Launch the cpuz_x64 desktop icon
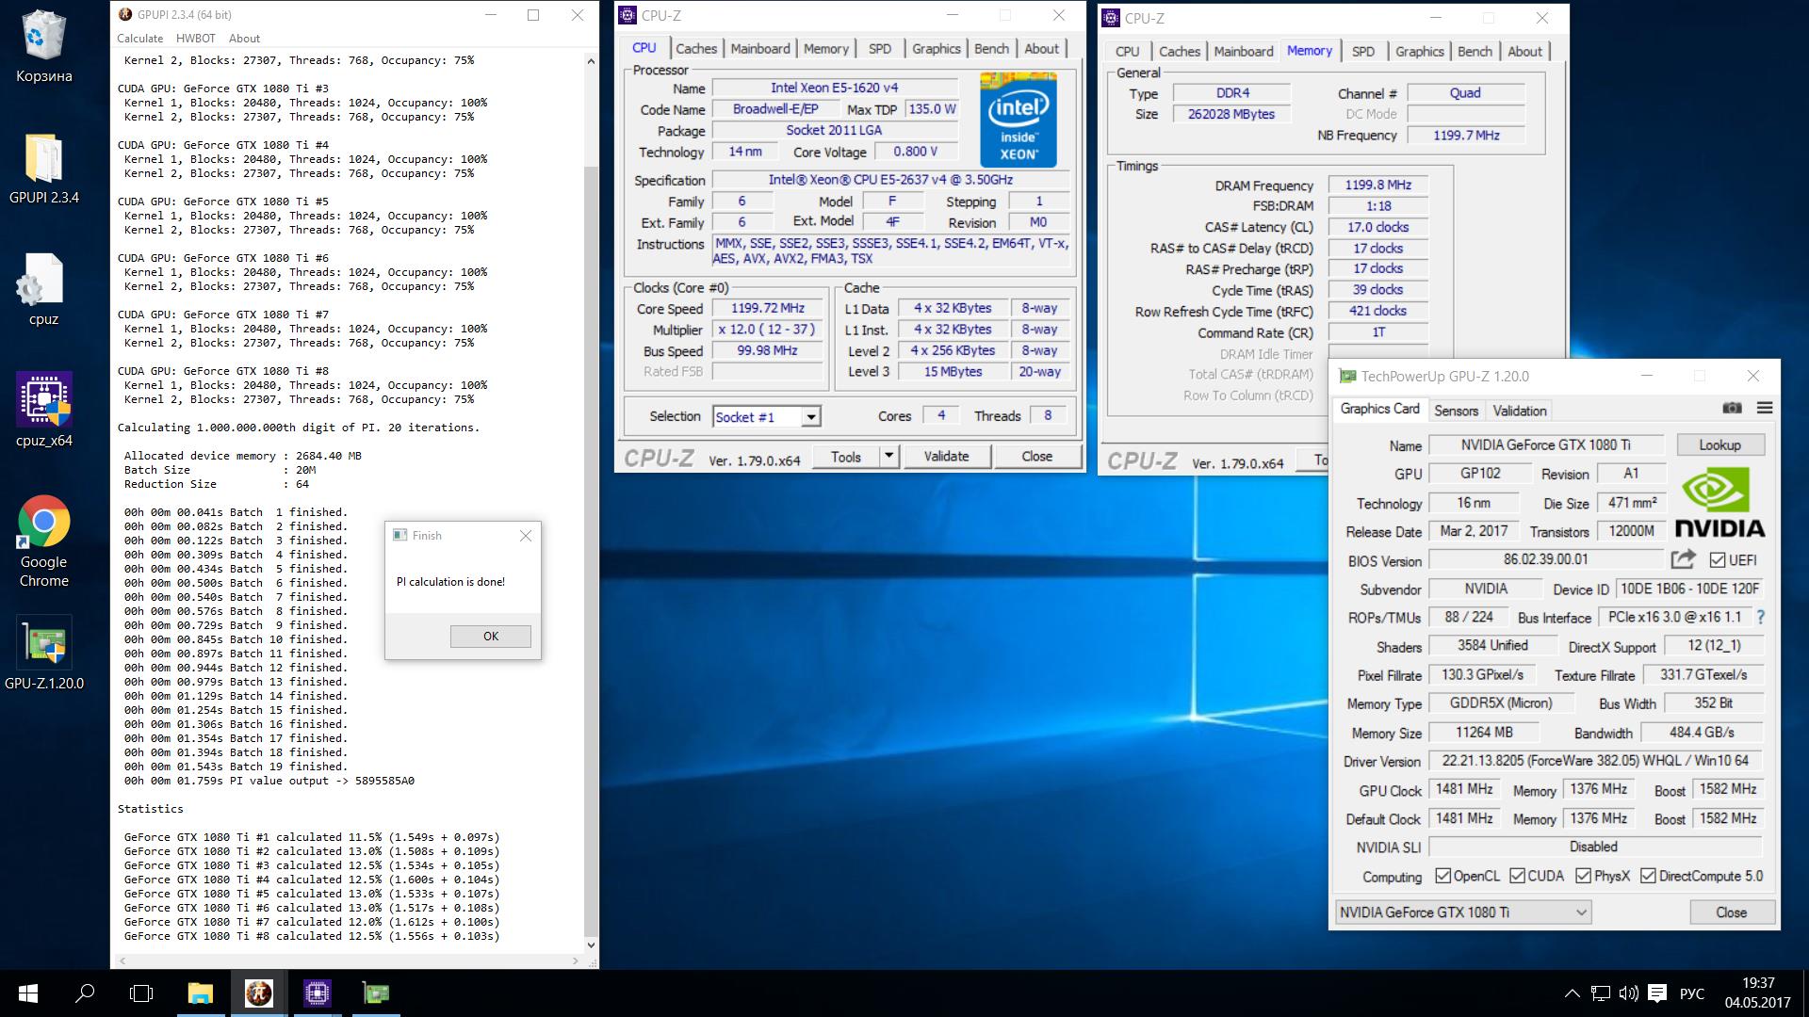The image size is (1809, 1017). [43, 411]
